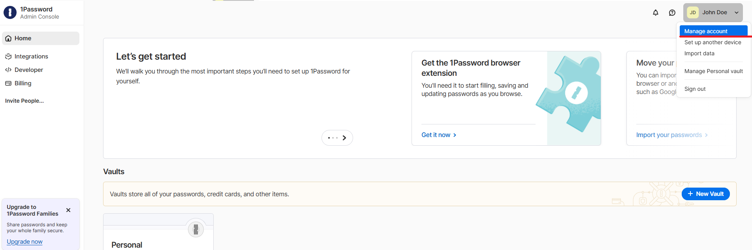Open the help question mark icon

[672, 13]
